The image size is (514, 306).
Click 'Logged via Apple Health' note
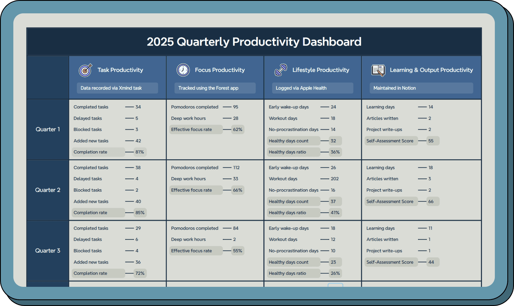(313, 88)
